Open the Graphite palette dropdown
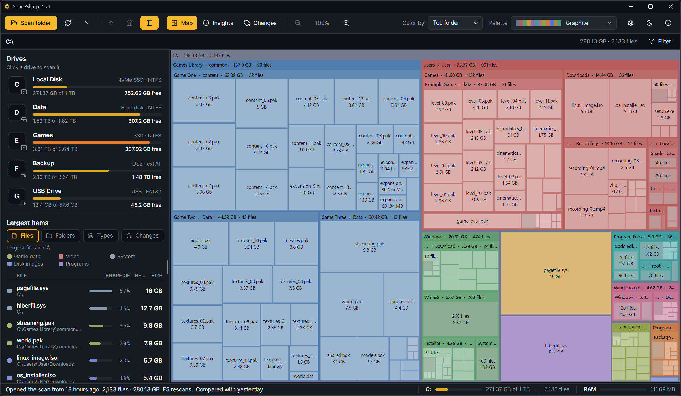681x396 pixels. click(564, 23)
